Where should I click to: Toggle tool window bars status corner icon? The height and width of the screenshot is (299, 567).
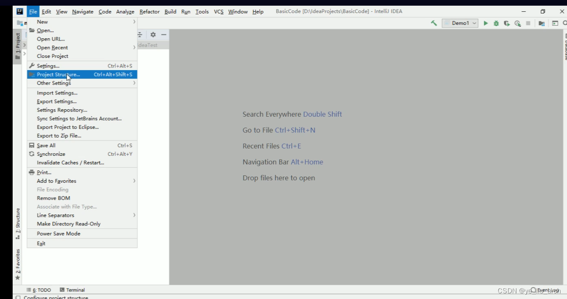(x=18, y=298)
